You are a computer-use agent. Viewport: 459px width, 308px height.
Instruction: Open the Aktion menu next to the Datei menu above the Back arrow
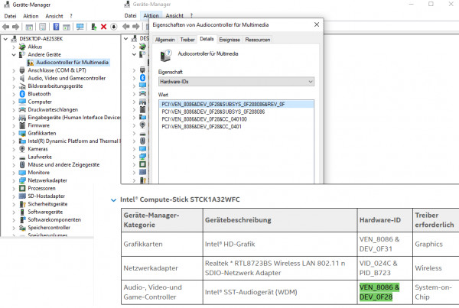coord(31,16)
